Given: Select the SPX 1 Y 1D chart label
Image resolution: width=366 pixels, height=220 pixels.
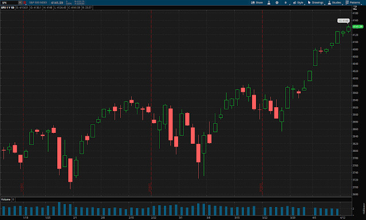Looking at the screenshot, I should pyautogui.click(x=7, y=7).
